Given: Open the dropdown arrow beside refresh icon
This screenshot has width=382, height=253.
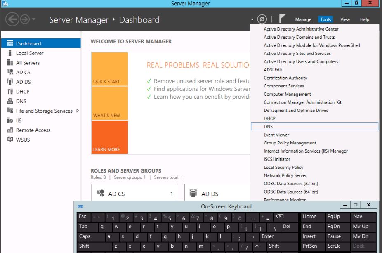Looking at the screenshot, I should tap(252, 19).
